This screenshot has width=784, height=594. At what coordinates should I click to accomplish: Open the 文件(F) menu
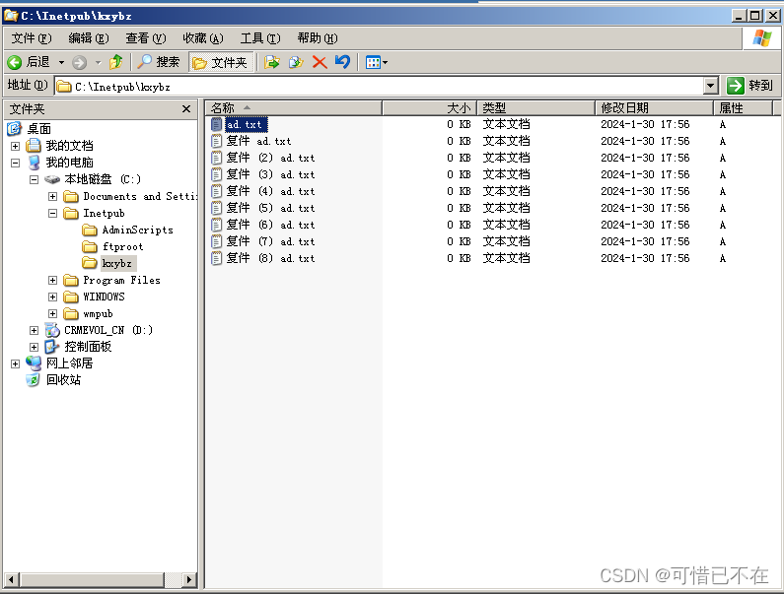coord(32,38)
